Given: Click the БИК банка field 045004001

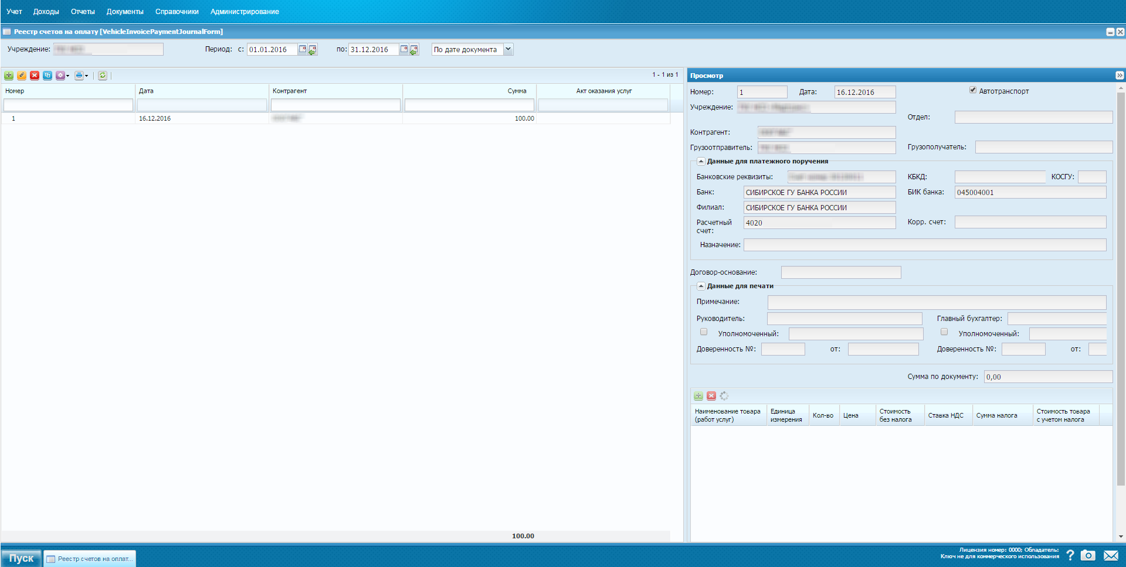Looking at the screenshot, I should point(1030,192).
